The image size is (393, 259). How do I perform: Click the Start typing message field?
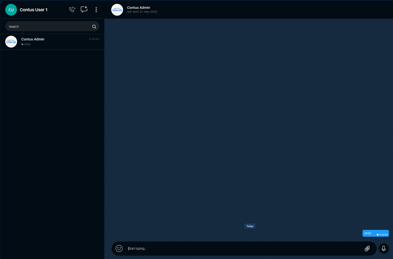click(244, 249)
